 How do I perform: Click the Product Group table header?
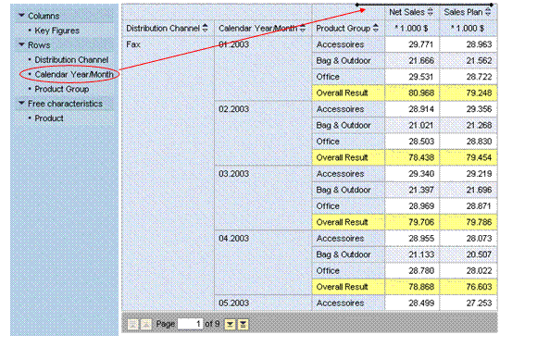point(343,28)
